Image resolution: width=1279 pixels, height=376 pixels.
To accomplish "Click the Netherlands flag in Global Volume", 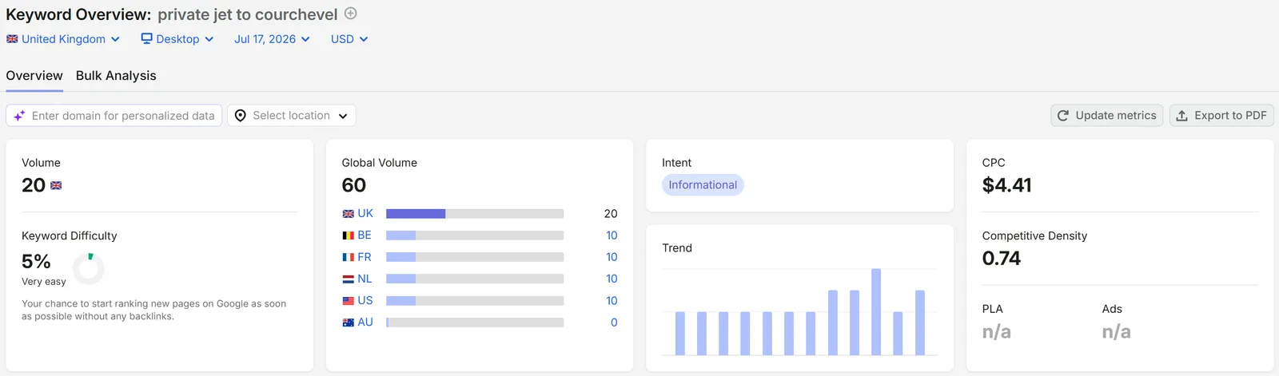I will pos(349,279).
